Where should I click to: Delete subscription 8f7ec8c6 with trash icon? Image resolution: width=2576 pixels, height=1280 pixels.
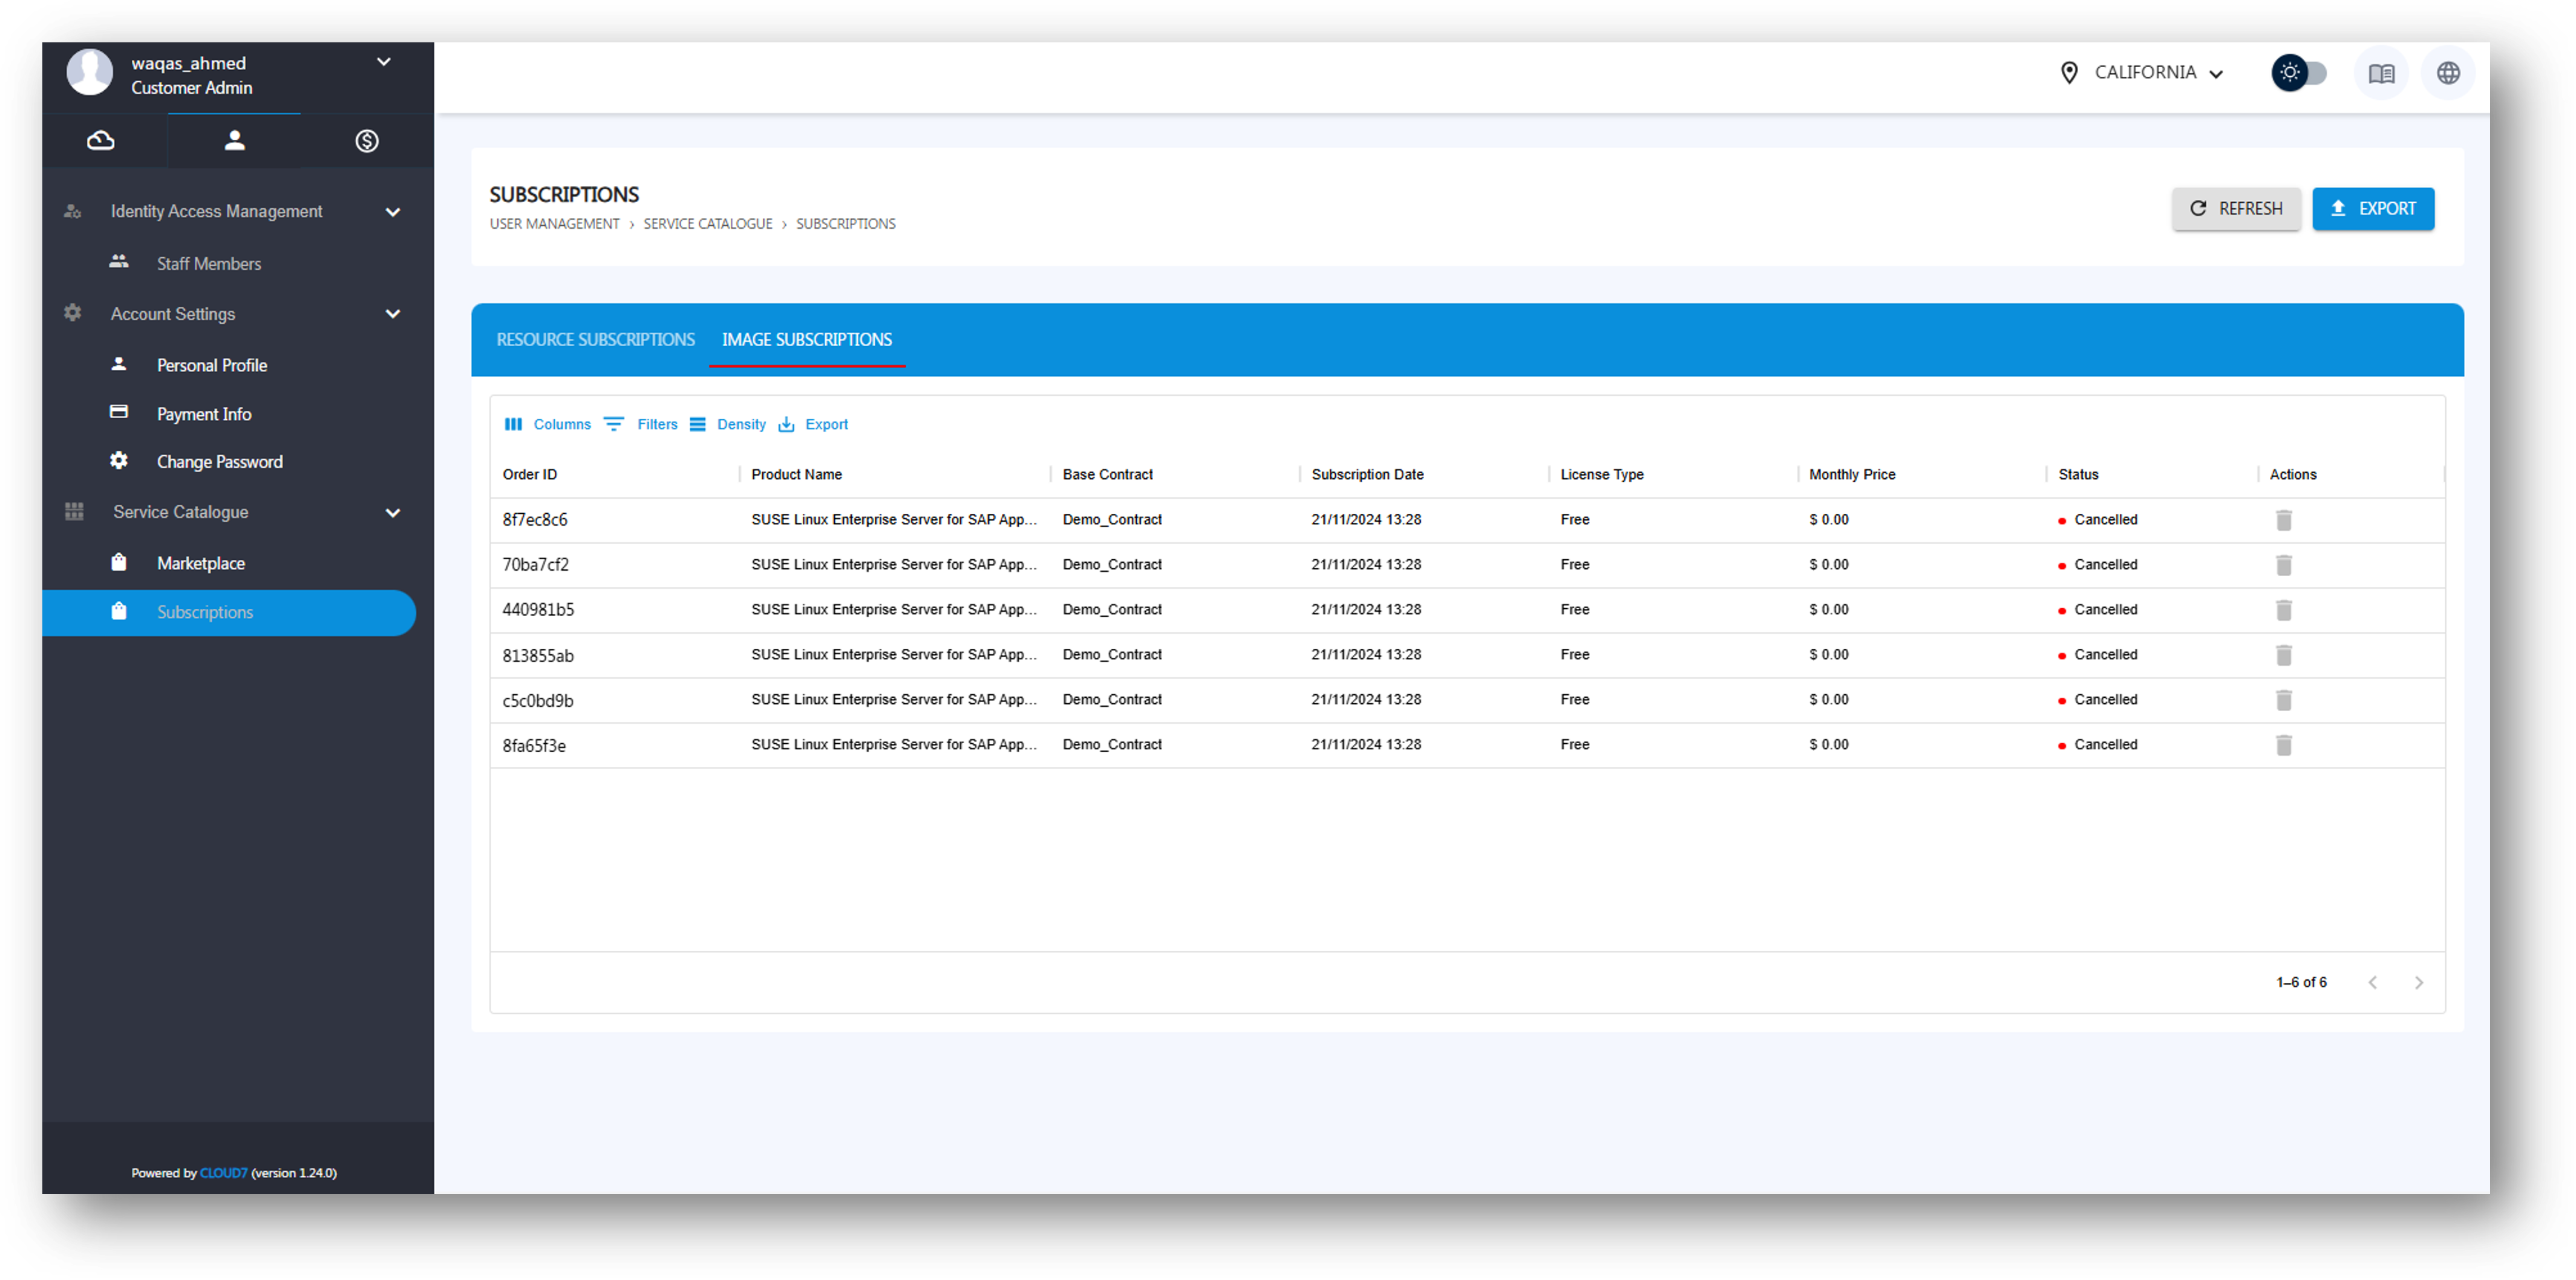click(2283, 520)
